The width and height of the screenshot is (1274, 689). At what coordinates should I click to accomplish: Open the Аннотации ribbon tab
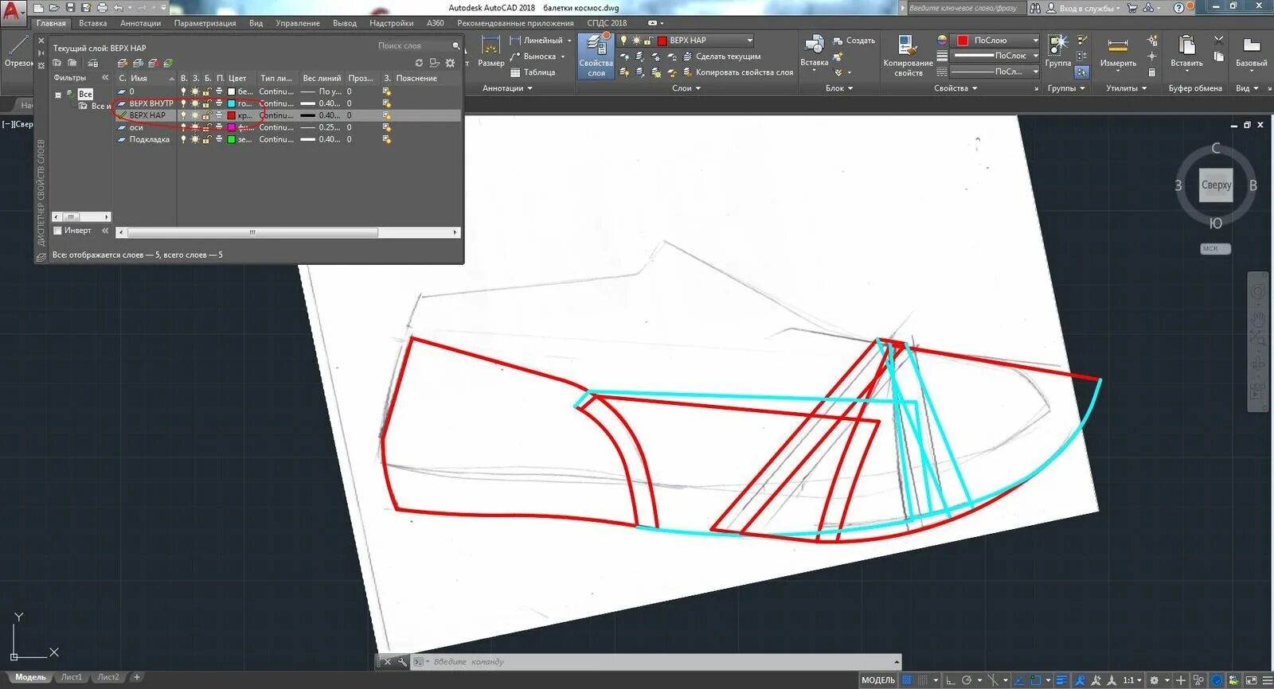pyautogui.click(x=140, y=23)
